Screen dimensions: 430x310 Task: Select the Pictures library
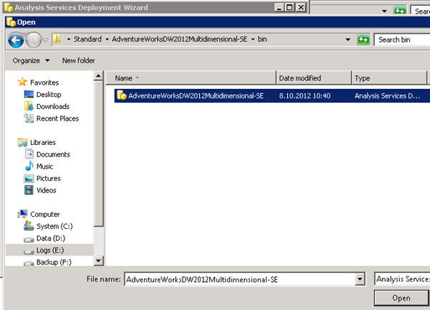[48, 178]
